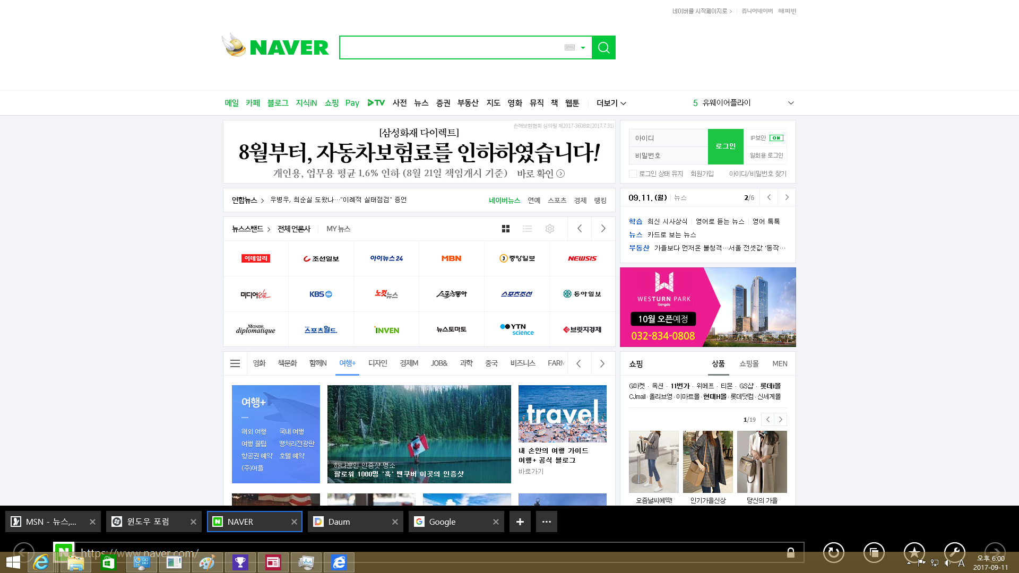Open a new browser tab with plus button
Image resolution: width=1019 pixels, height=573 pixels.
pyautogui.click(x=520, y=522)
